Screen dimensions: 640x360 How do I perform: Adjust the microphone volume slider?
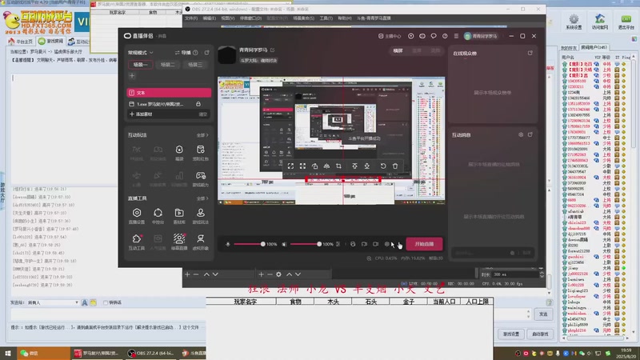click(249, 244)
